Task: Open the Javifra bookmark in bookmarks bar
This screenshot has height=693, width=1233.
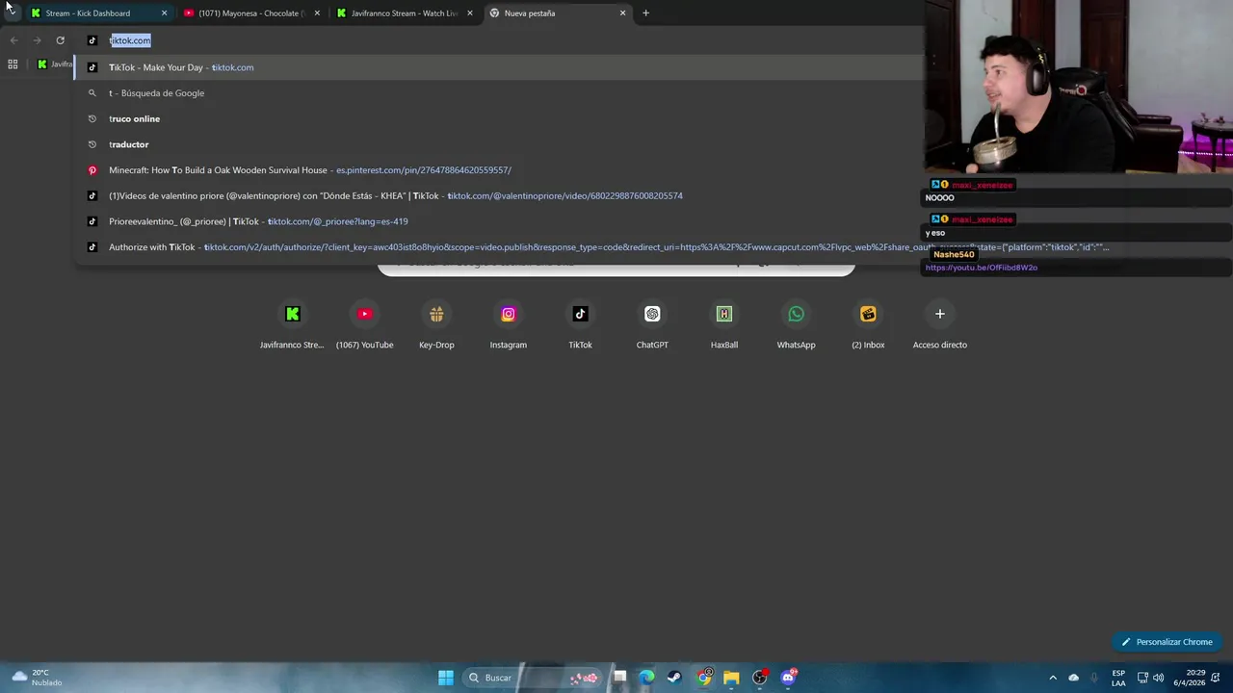Action: tap(55, 64)
